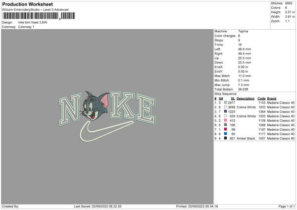Select the blue swatch beside stitch count 60
The height and width of the screenshot is (210, 297).
(225, 134)
